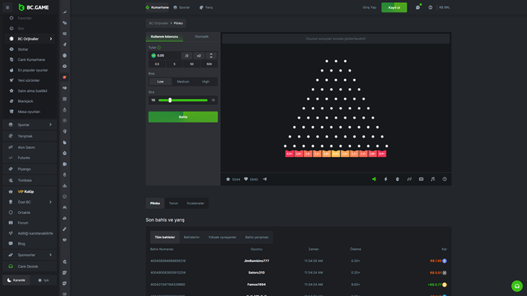Expand BC Orijinaller sidebar chevron
This screenshot has width=527, height=296.
click(51, 39)
